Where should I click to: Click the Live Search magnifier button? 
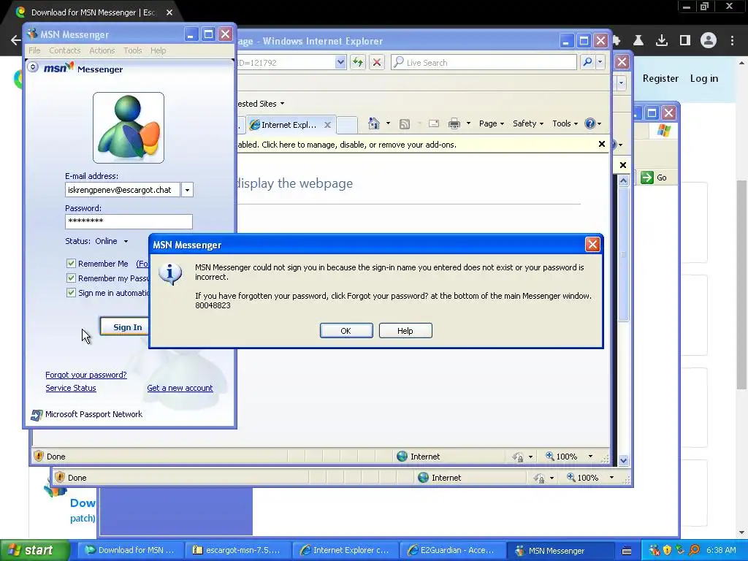[588, 62]
